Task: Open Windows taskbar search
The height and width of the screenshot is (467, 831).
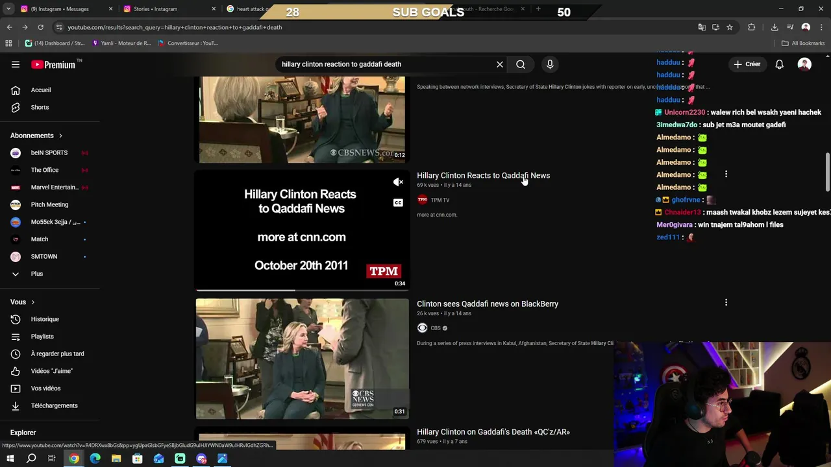Action: 31,459
